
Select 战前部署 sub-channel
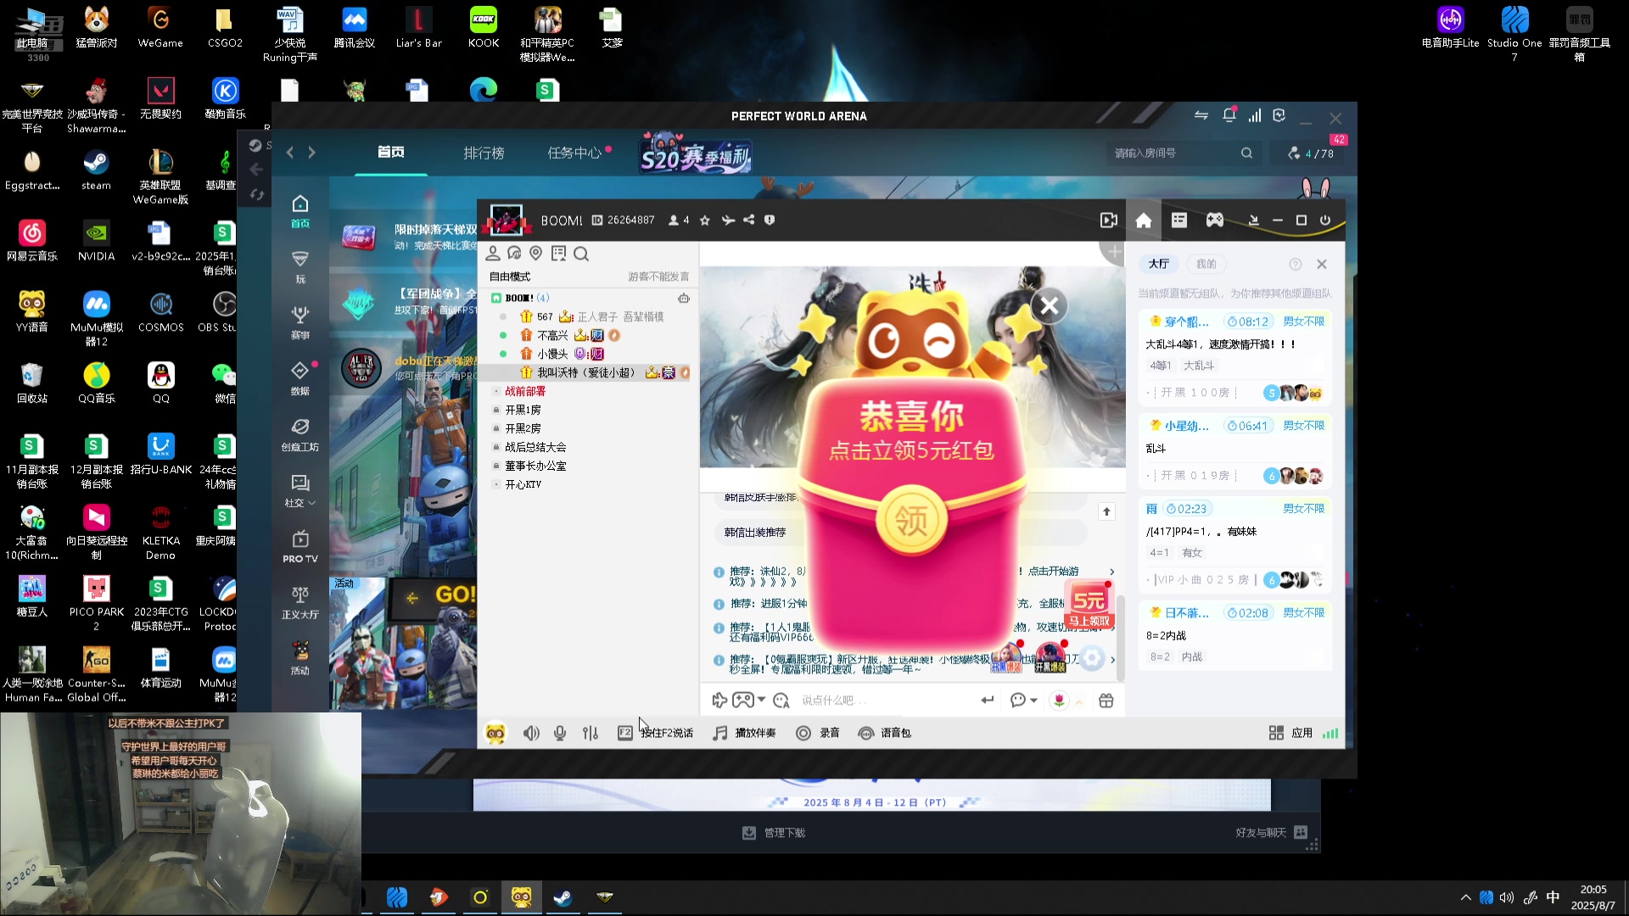(525, 391)
